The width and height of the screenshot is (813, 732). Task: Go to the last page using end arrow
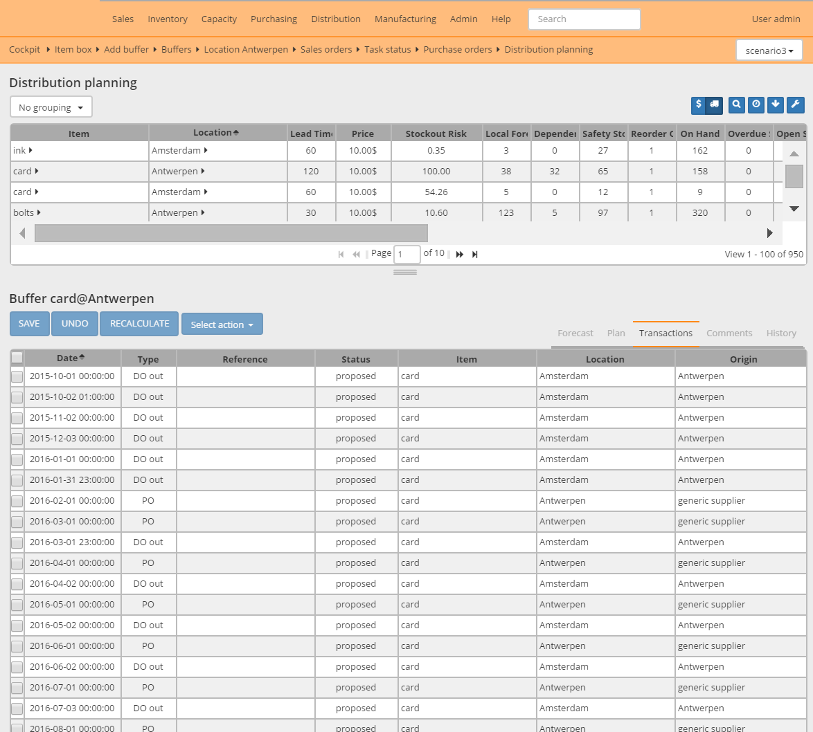pyautogui.click(x=474, y=254)
